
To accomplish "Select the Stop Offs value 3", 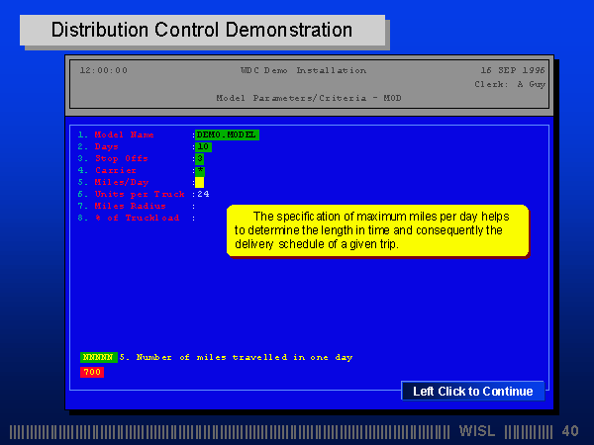I will [200, 158].
